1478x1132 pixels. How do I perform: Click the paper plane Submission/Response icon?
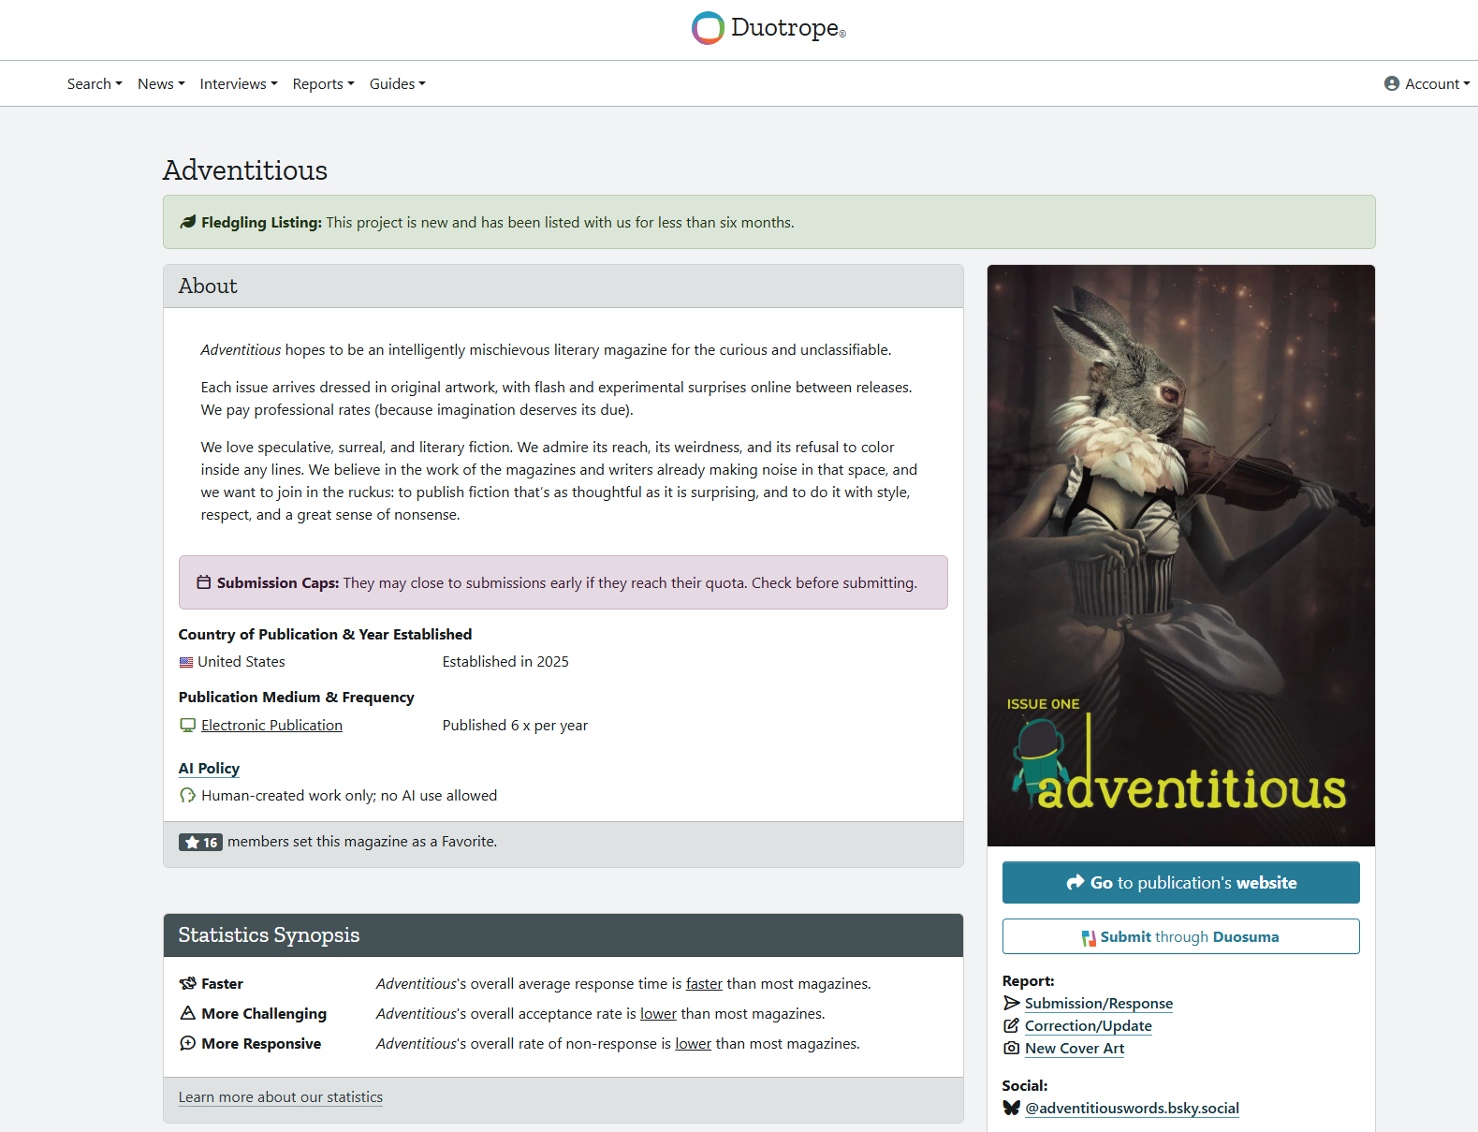tap(1011, 1003)
